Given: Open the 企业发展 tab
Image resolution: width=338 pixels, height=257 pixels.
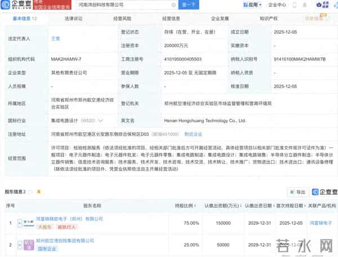Looking at the screenshot, I should 220,19.
